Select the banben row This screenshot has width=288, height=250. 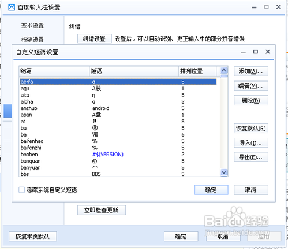118,155
